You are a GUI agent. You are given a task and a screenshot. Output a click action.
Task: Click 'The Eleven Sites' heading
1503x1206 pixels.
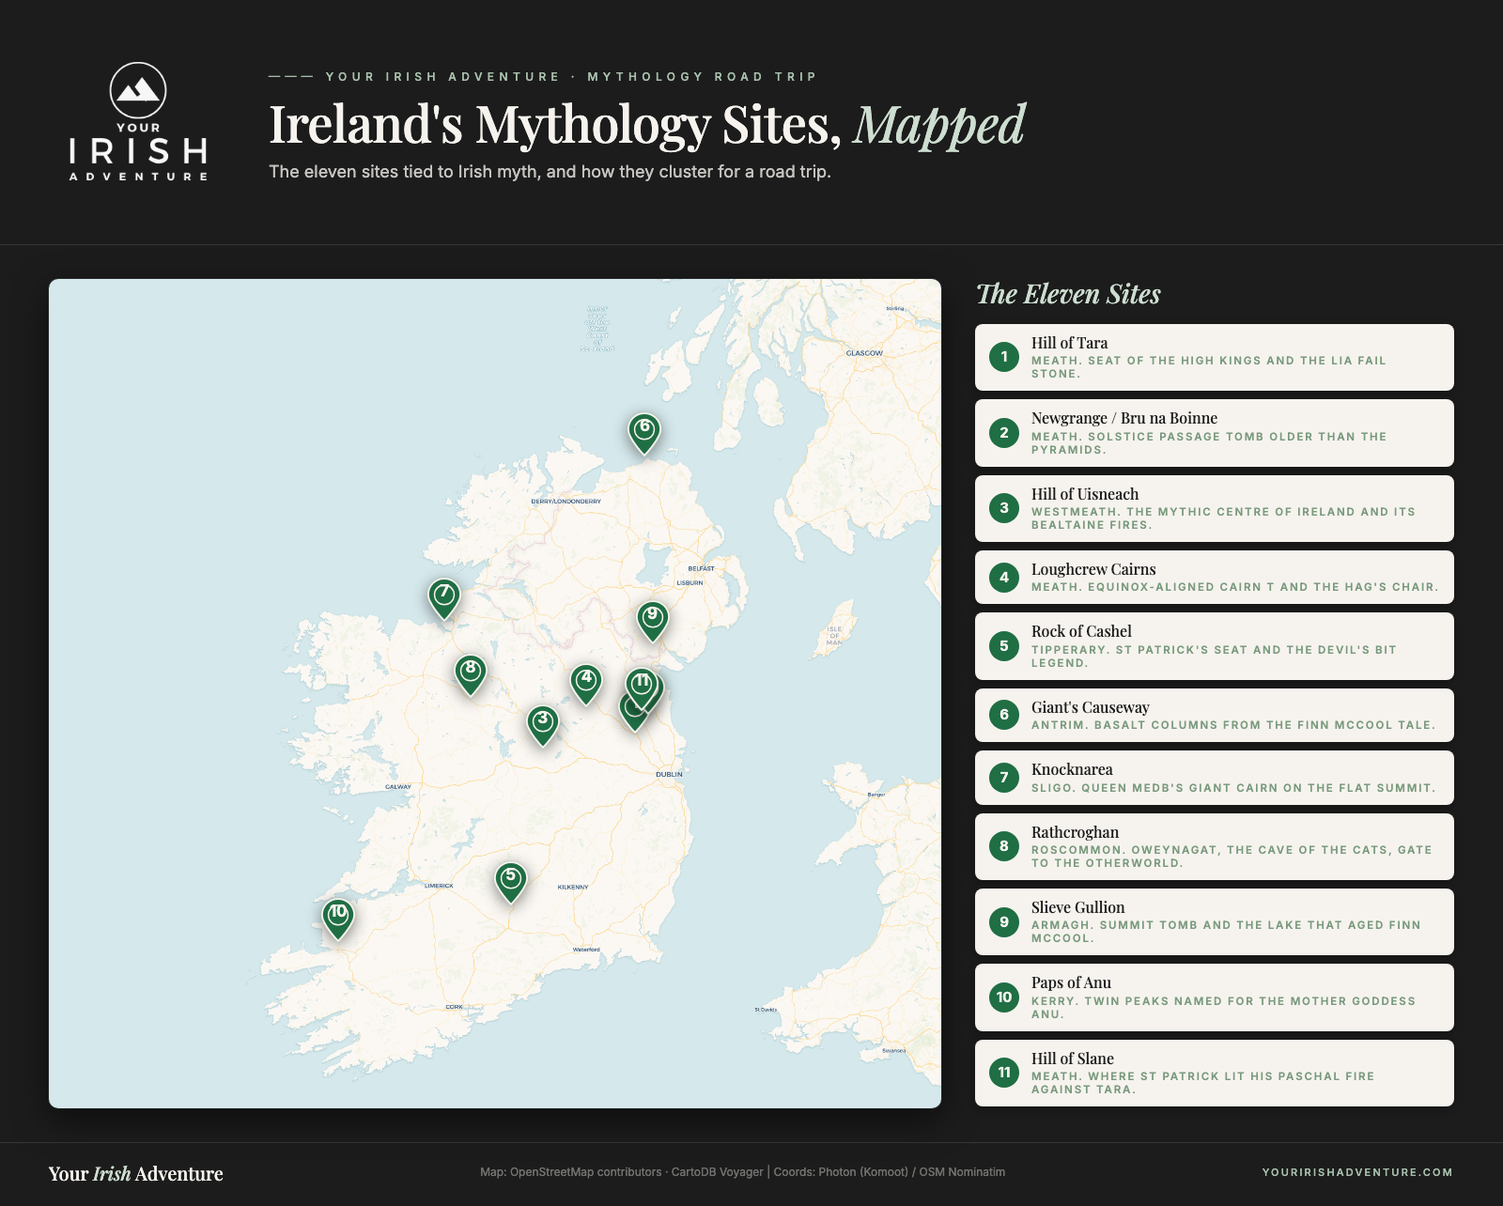tap(1068, 294)
